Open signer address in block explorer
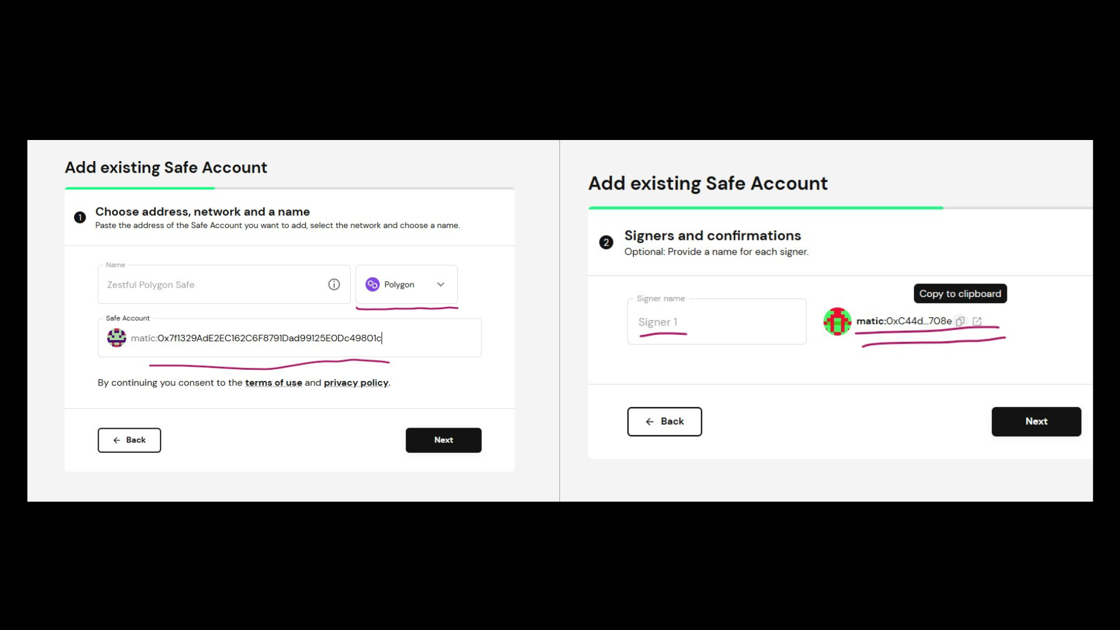Screen dimensions: 1120x630 (x=977, y=321)
